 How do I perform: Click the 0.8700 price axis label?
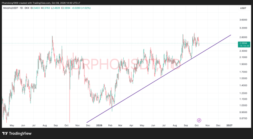(x=243, y=118)
